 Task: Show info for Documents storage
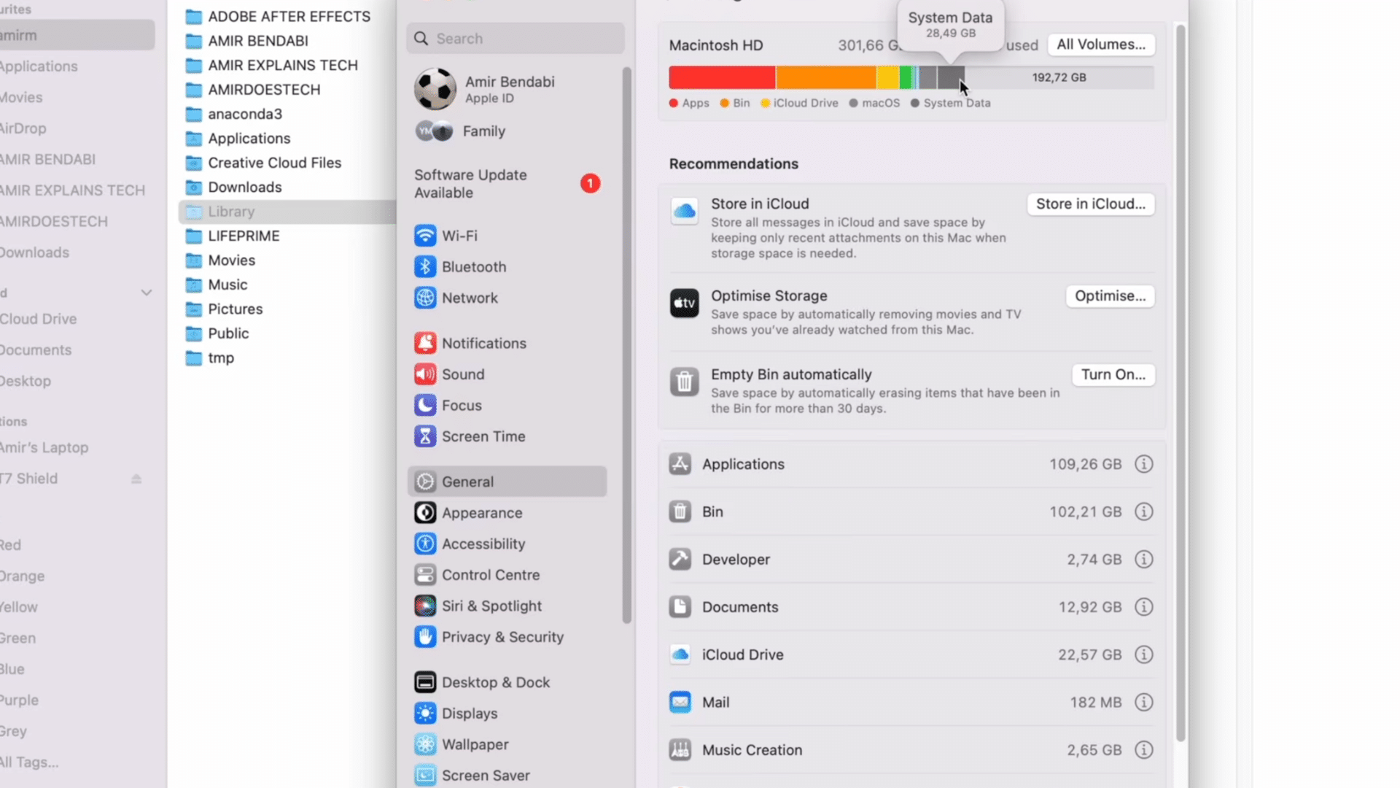click(x=1143, y=607)
